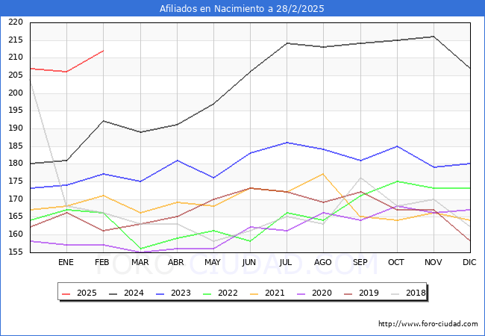Viewport: 485px width, 336px height.
Task: Click the 2021 orange line peak at AGO
Action: point(323,174)
